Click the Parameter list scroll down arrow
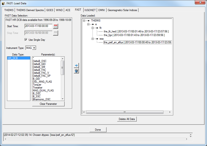 coord(62,99)
